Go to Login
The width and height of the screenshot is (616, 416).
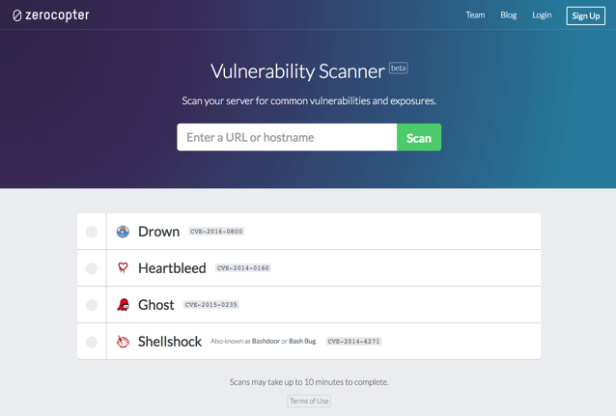coord(542,15)
